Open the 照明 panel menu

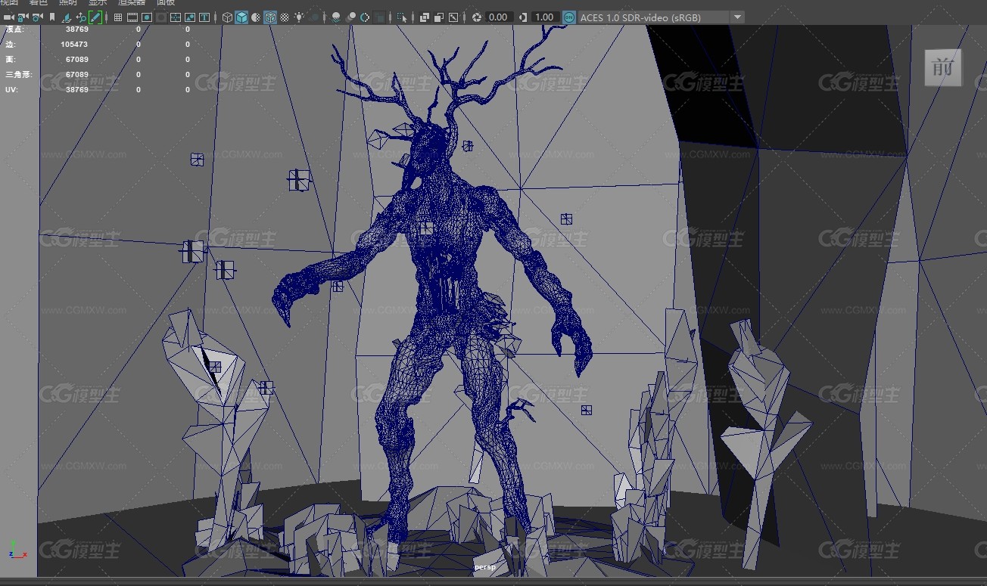68,3
